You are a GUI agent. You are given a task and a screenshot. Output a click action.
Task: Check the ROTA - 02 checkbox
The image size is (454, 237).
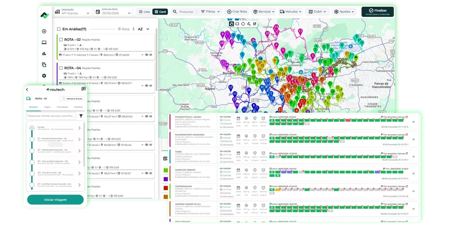tap(61, 40)
